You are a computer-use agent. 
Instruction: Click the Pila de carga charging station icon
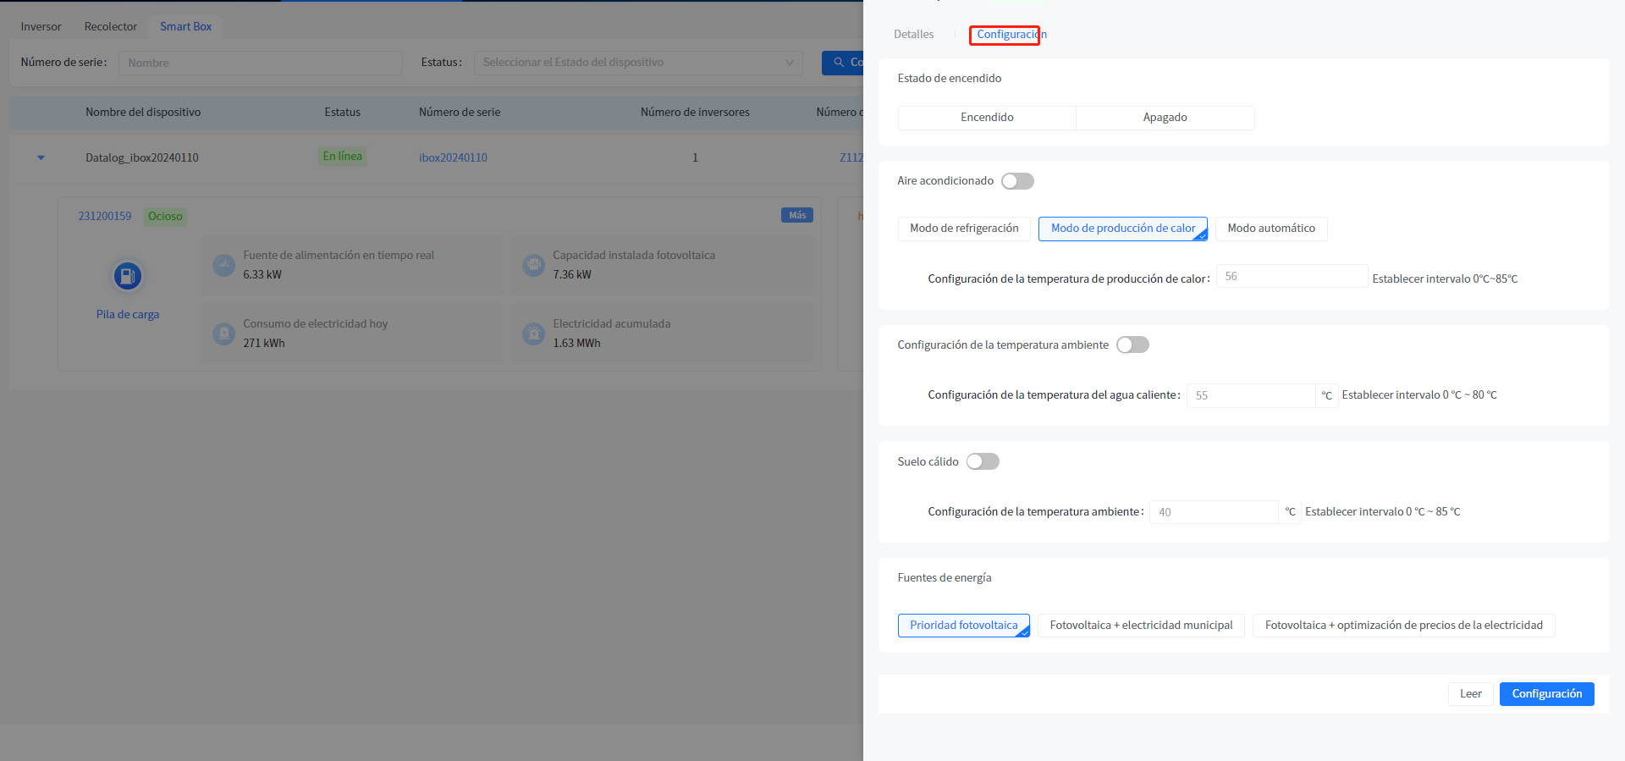point(128,276)
